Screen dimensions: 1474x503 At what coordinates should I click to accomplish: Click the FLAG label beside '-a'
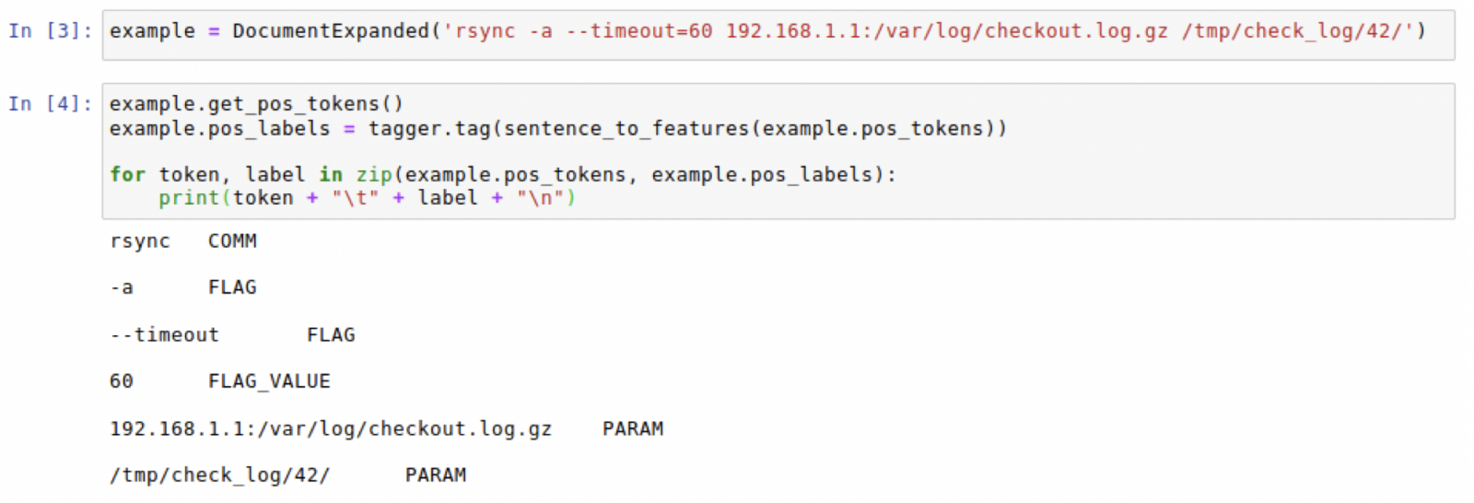(x=232, y=287)
